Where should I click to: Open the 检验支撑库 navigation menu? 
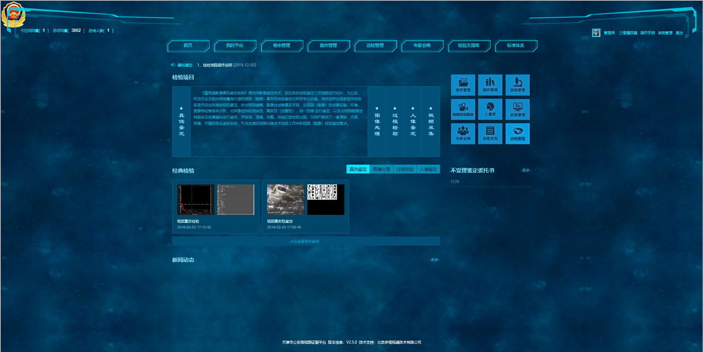[x=469, y=45]
